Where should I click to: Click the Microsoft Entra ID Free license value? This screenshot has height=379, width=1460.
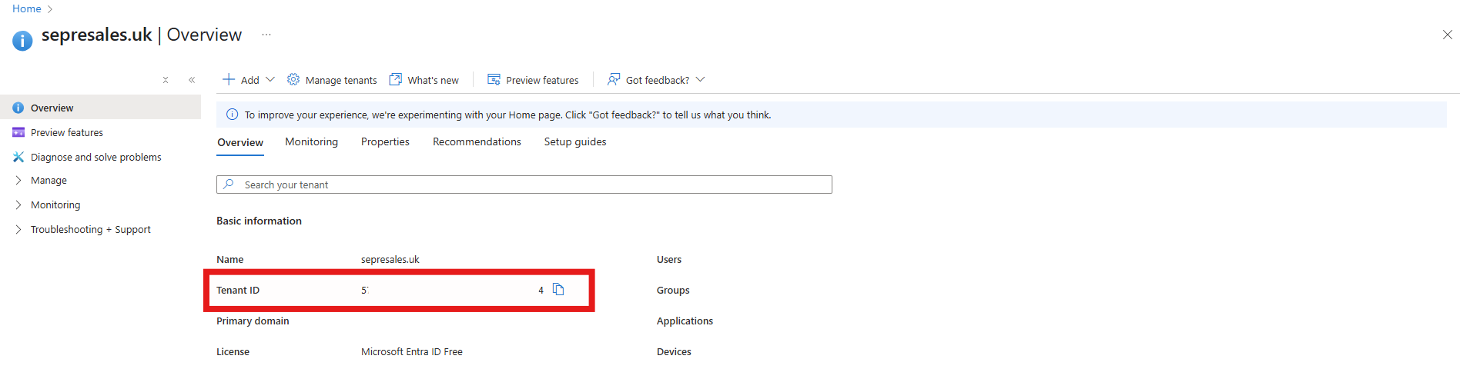(412, 352)
